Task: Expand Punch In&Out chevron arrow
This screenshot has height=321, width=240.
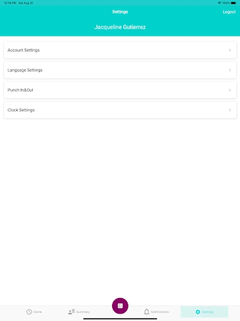Action: click(x=230, y=90)
